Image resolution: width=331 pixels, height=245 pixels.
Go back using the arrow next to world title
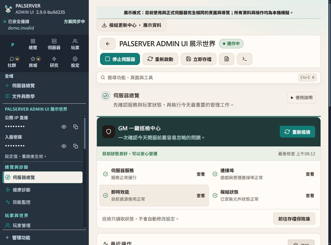coord(108,44)
